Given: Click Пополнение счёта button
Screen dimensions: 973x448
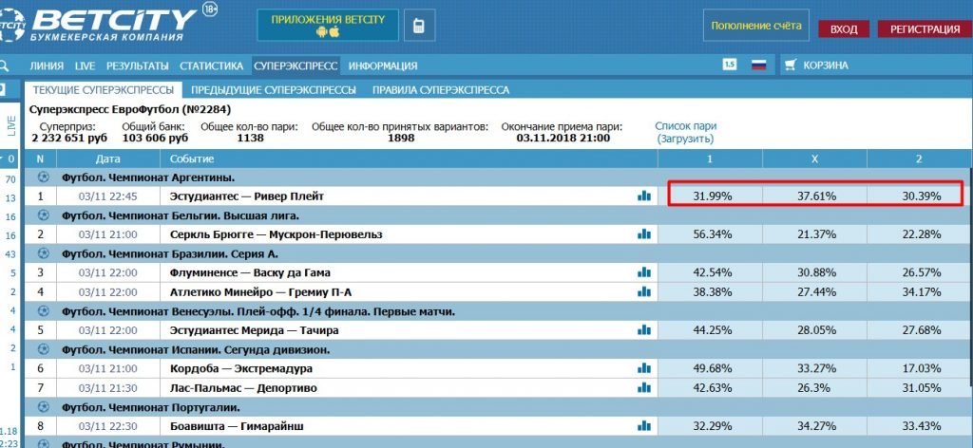Looking at the screenshot, I should [755, 26].
